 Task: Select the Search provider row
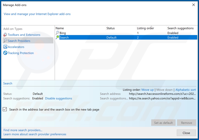(126, 37)
